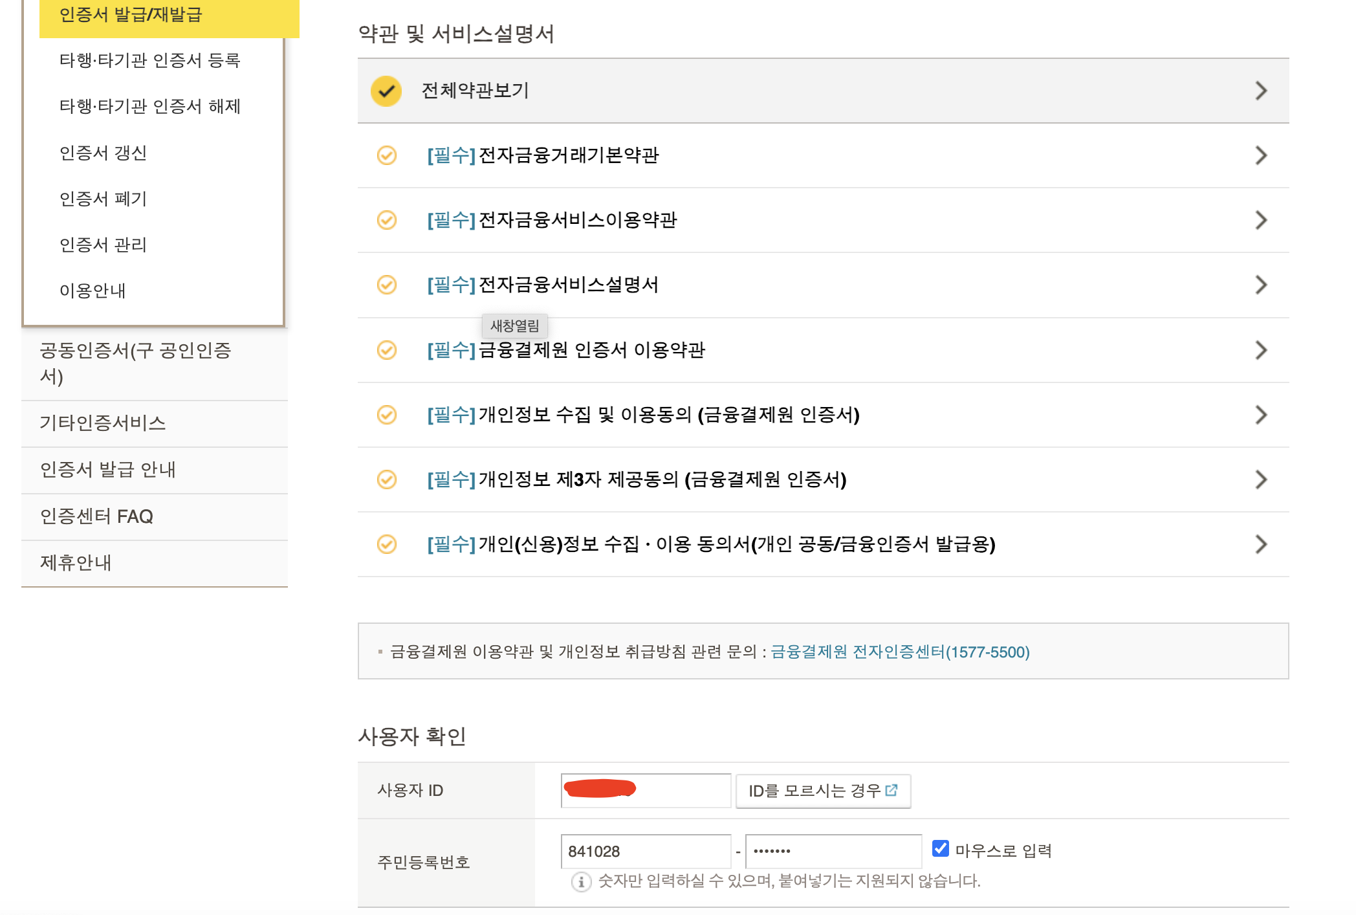Click check icon beside 전자금융거래기본약관
The image size is (1356, 915).
click(387, 155)
